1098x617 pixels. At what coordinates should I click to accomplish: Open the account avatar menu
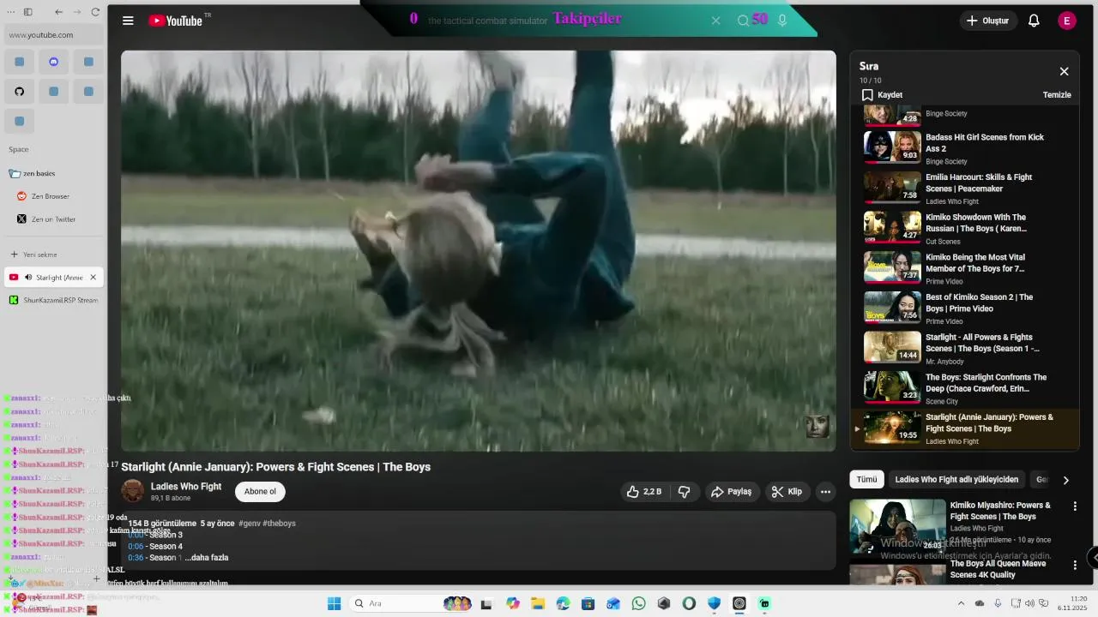point(1067,21)
